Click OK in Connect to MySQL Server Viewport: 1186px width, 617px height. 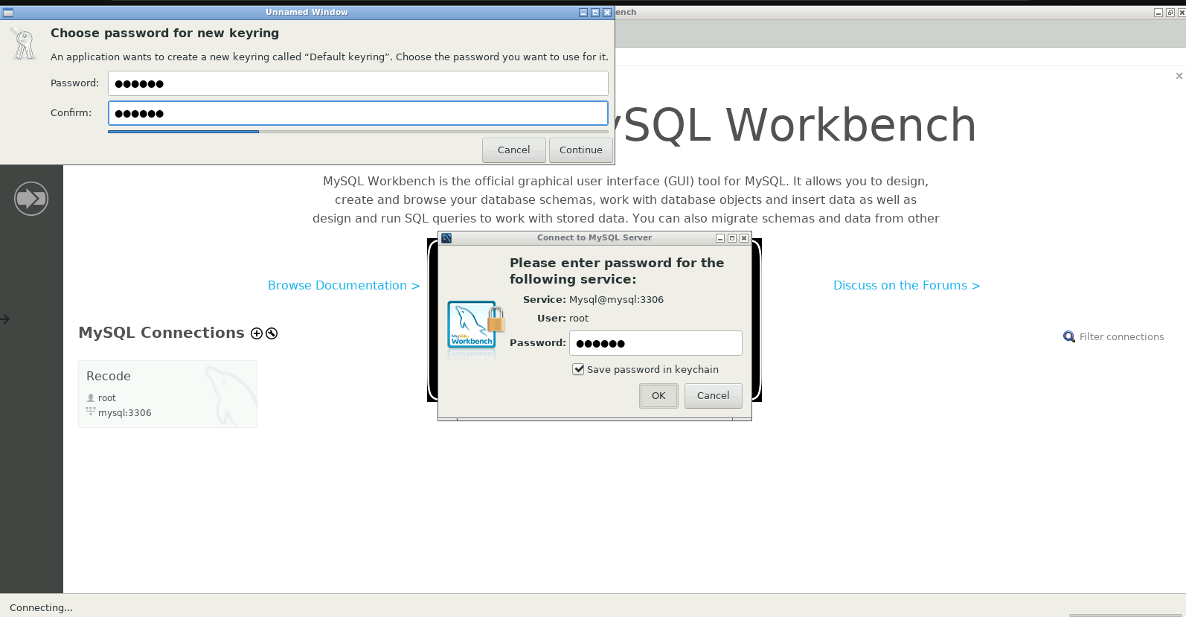[x=658, y=396]
